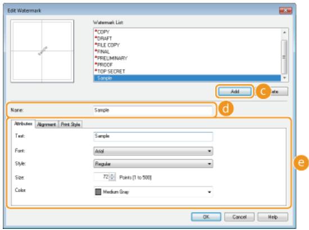Click the Cancel button
The height and width of the screenshot is (230, 309).
click(x=239, y=217)
